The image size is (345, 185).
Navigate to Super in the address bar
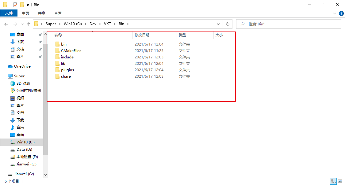[x=51, y=24]
